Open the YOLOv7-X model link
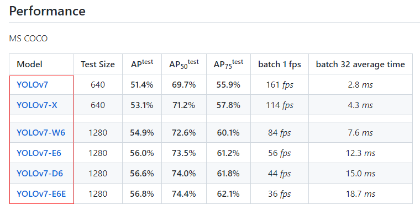420x210 pixels. pyautogui.click(x=37, y=105)
